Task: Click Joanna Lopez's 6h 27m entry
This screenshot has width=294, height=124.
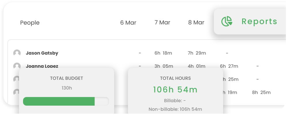Action: point(229,66)
